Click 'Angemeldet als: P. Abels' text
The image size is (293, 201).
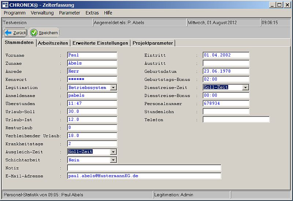119,23
